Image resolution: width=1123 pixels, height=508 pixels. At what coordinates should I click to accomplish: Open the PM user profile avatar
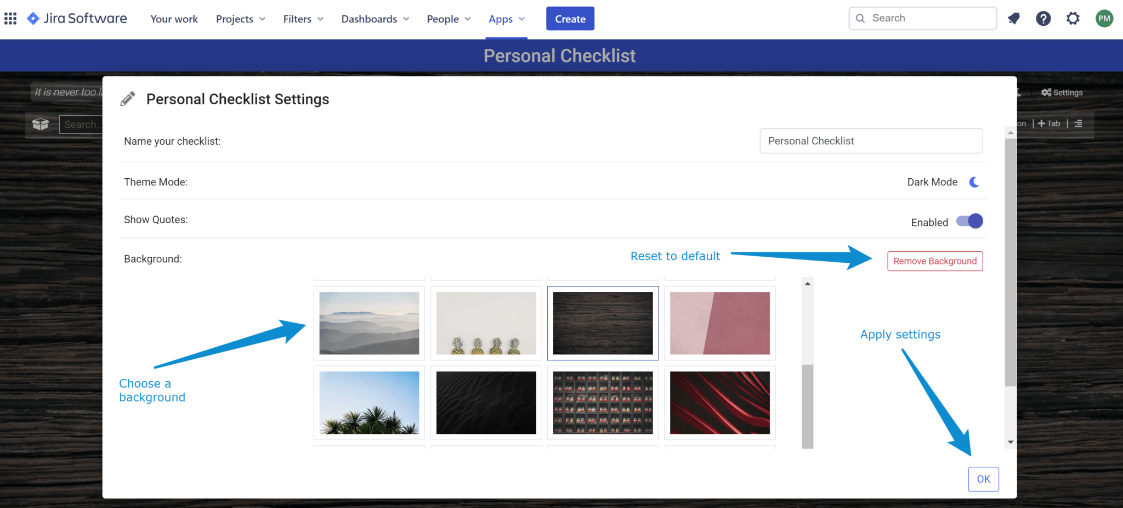point(1104,19)
